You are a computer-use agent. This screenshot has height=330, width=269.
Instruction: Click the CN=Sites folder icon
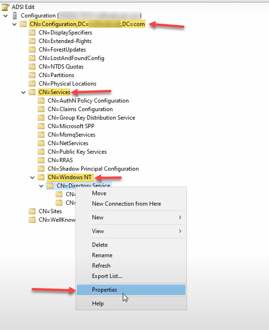(x=32, y=211)
